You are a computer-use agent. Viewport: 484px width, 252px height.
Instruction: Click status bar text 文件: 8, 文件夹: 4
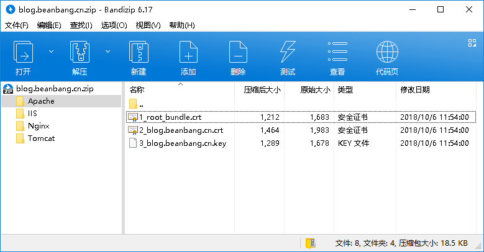point(365,243)
